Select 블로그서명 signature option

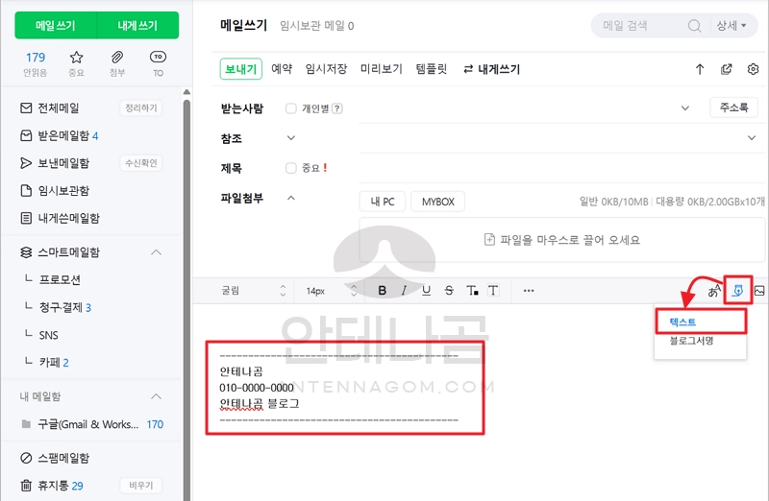(691, 341)
